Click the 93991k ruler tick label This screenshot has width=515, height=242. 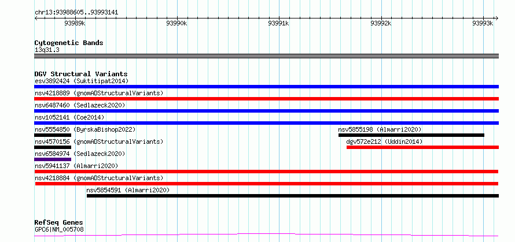tap(279, 23)
